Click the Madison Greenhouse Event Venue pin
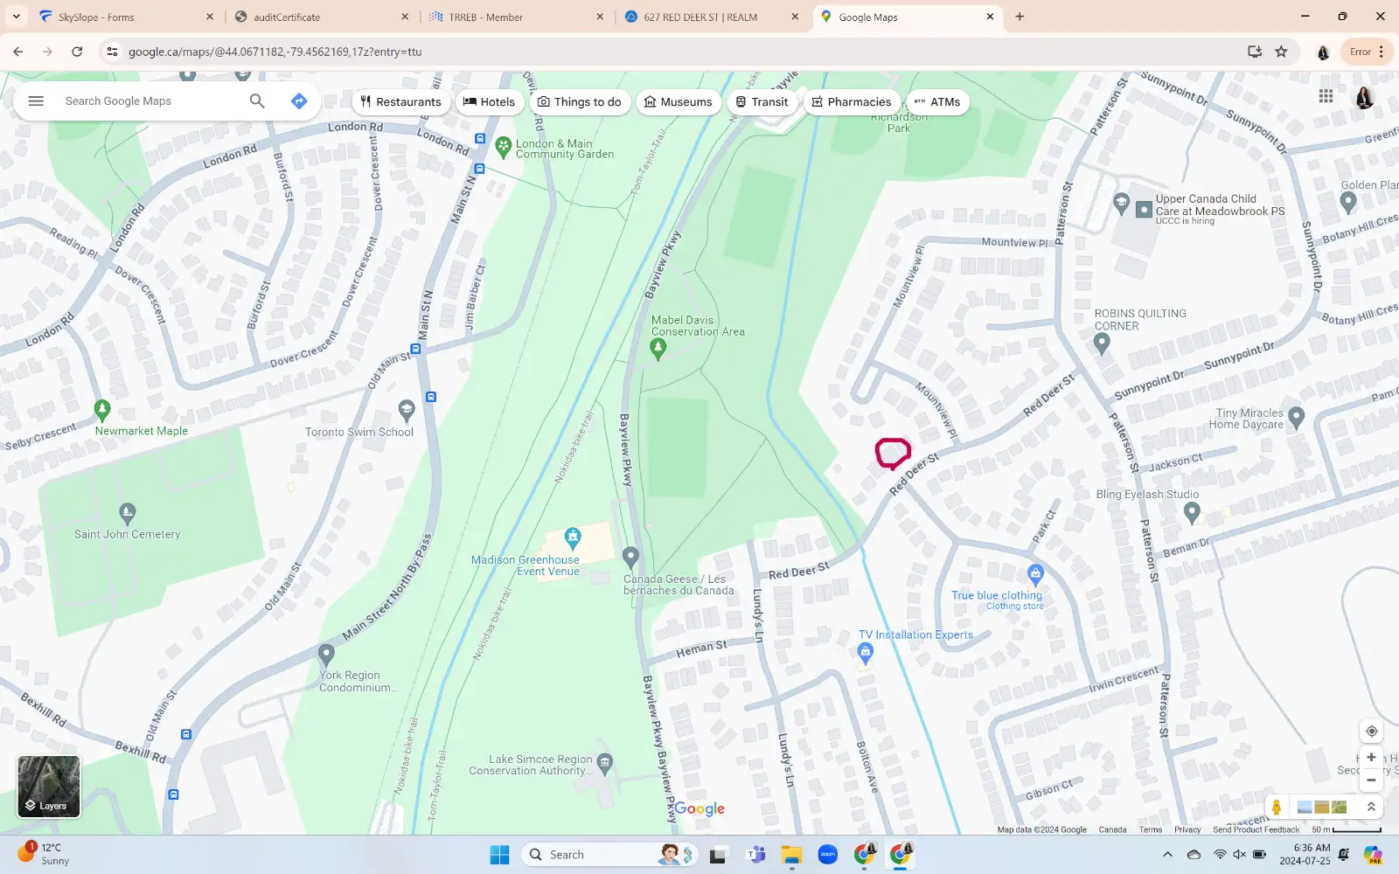 pyautogui.click(x=573, y=537)
